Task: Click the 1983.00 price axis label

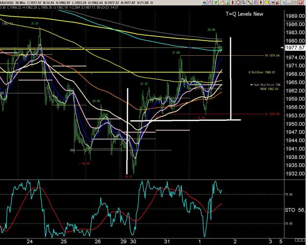Action: (x=295, y=32)
